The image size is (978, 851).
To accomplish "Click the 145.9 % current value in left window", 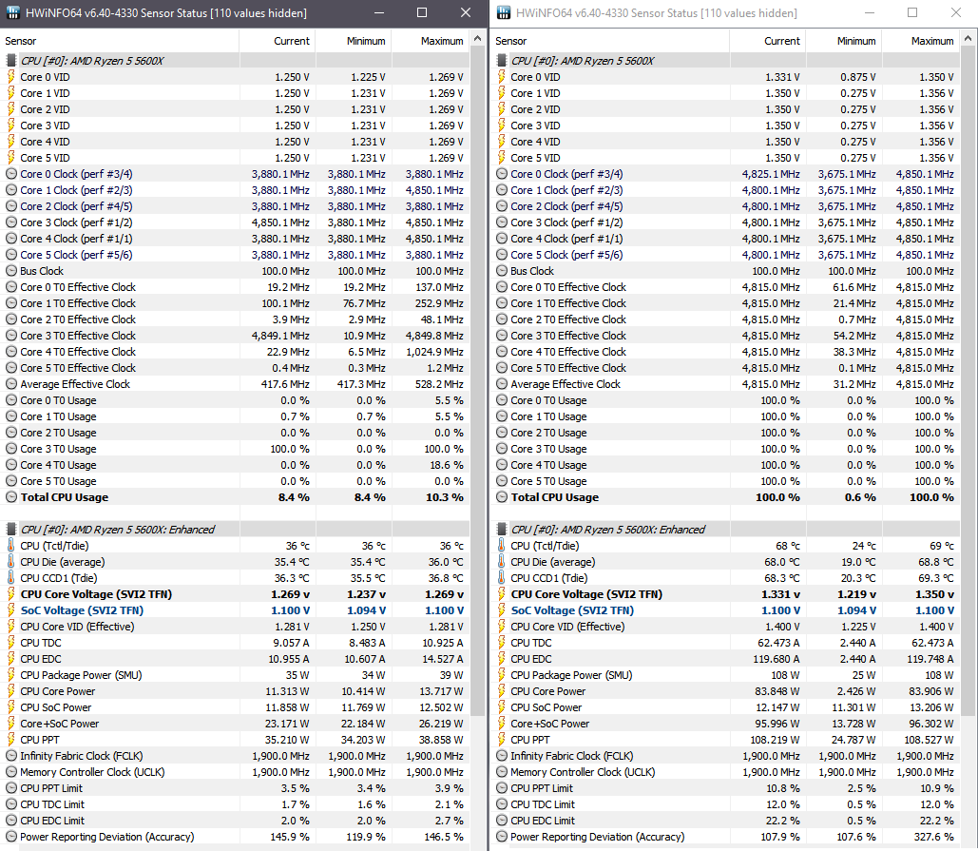I will click(x=290, y=837).
